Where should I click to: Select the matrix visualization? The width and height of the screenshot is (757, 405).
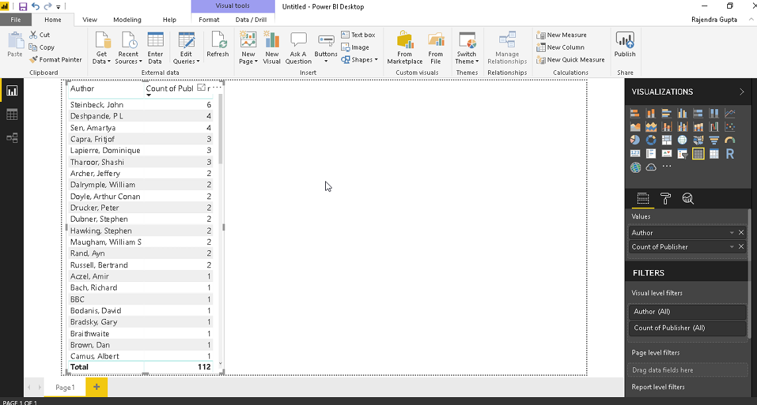pyautogui.click(x=714, y=154)
